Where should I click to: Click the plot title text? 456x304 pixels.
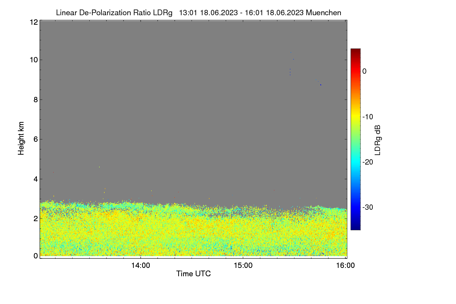click(198, 13)
